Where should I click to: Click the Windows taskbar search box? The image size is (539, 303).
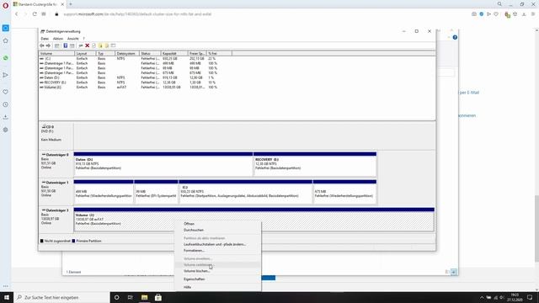pyautogui.click(x=61, y=297)
